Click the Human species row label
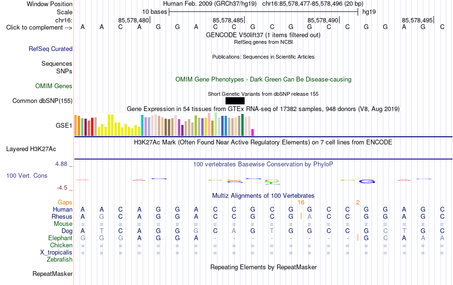The image size is (453, 285). (x=62, y=209)
